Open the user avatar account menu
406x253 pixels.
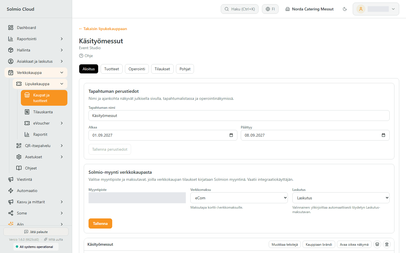(376, 9)
